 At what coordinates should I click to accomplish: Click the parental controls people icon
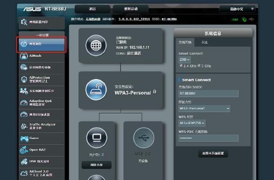[24, 91]
